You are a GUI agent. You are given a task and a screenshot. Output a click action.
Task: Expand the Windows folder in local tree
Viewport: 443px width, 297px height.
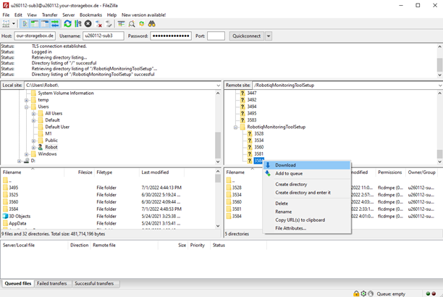tap(27, 154)
